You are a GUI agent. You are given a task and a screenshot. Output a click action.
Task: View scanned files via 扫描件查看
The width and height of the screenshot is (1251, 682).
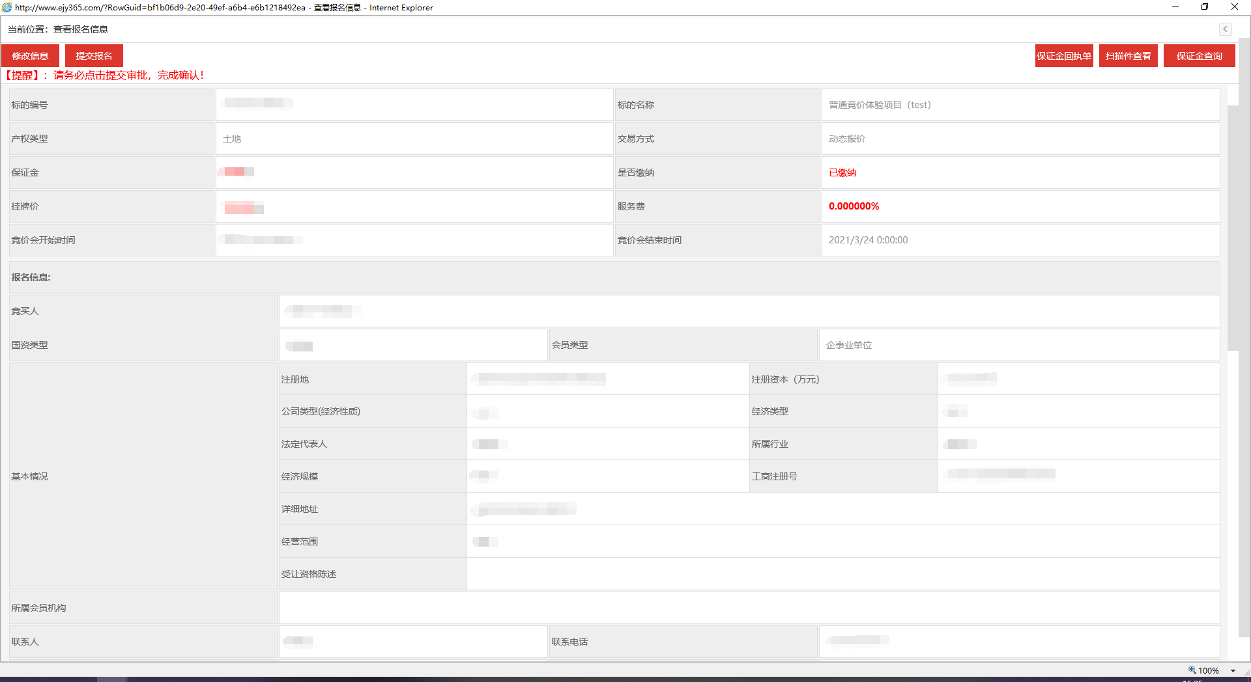[x=1128, y=56]
